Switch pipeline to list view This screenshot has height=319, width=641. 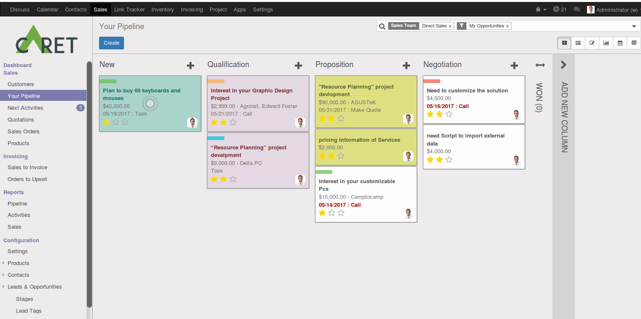[x=578, y=43]
